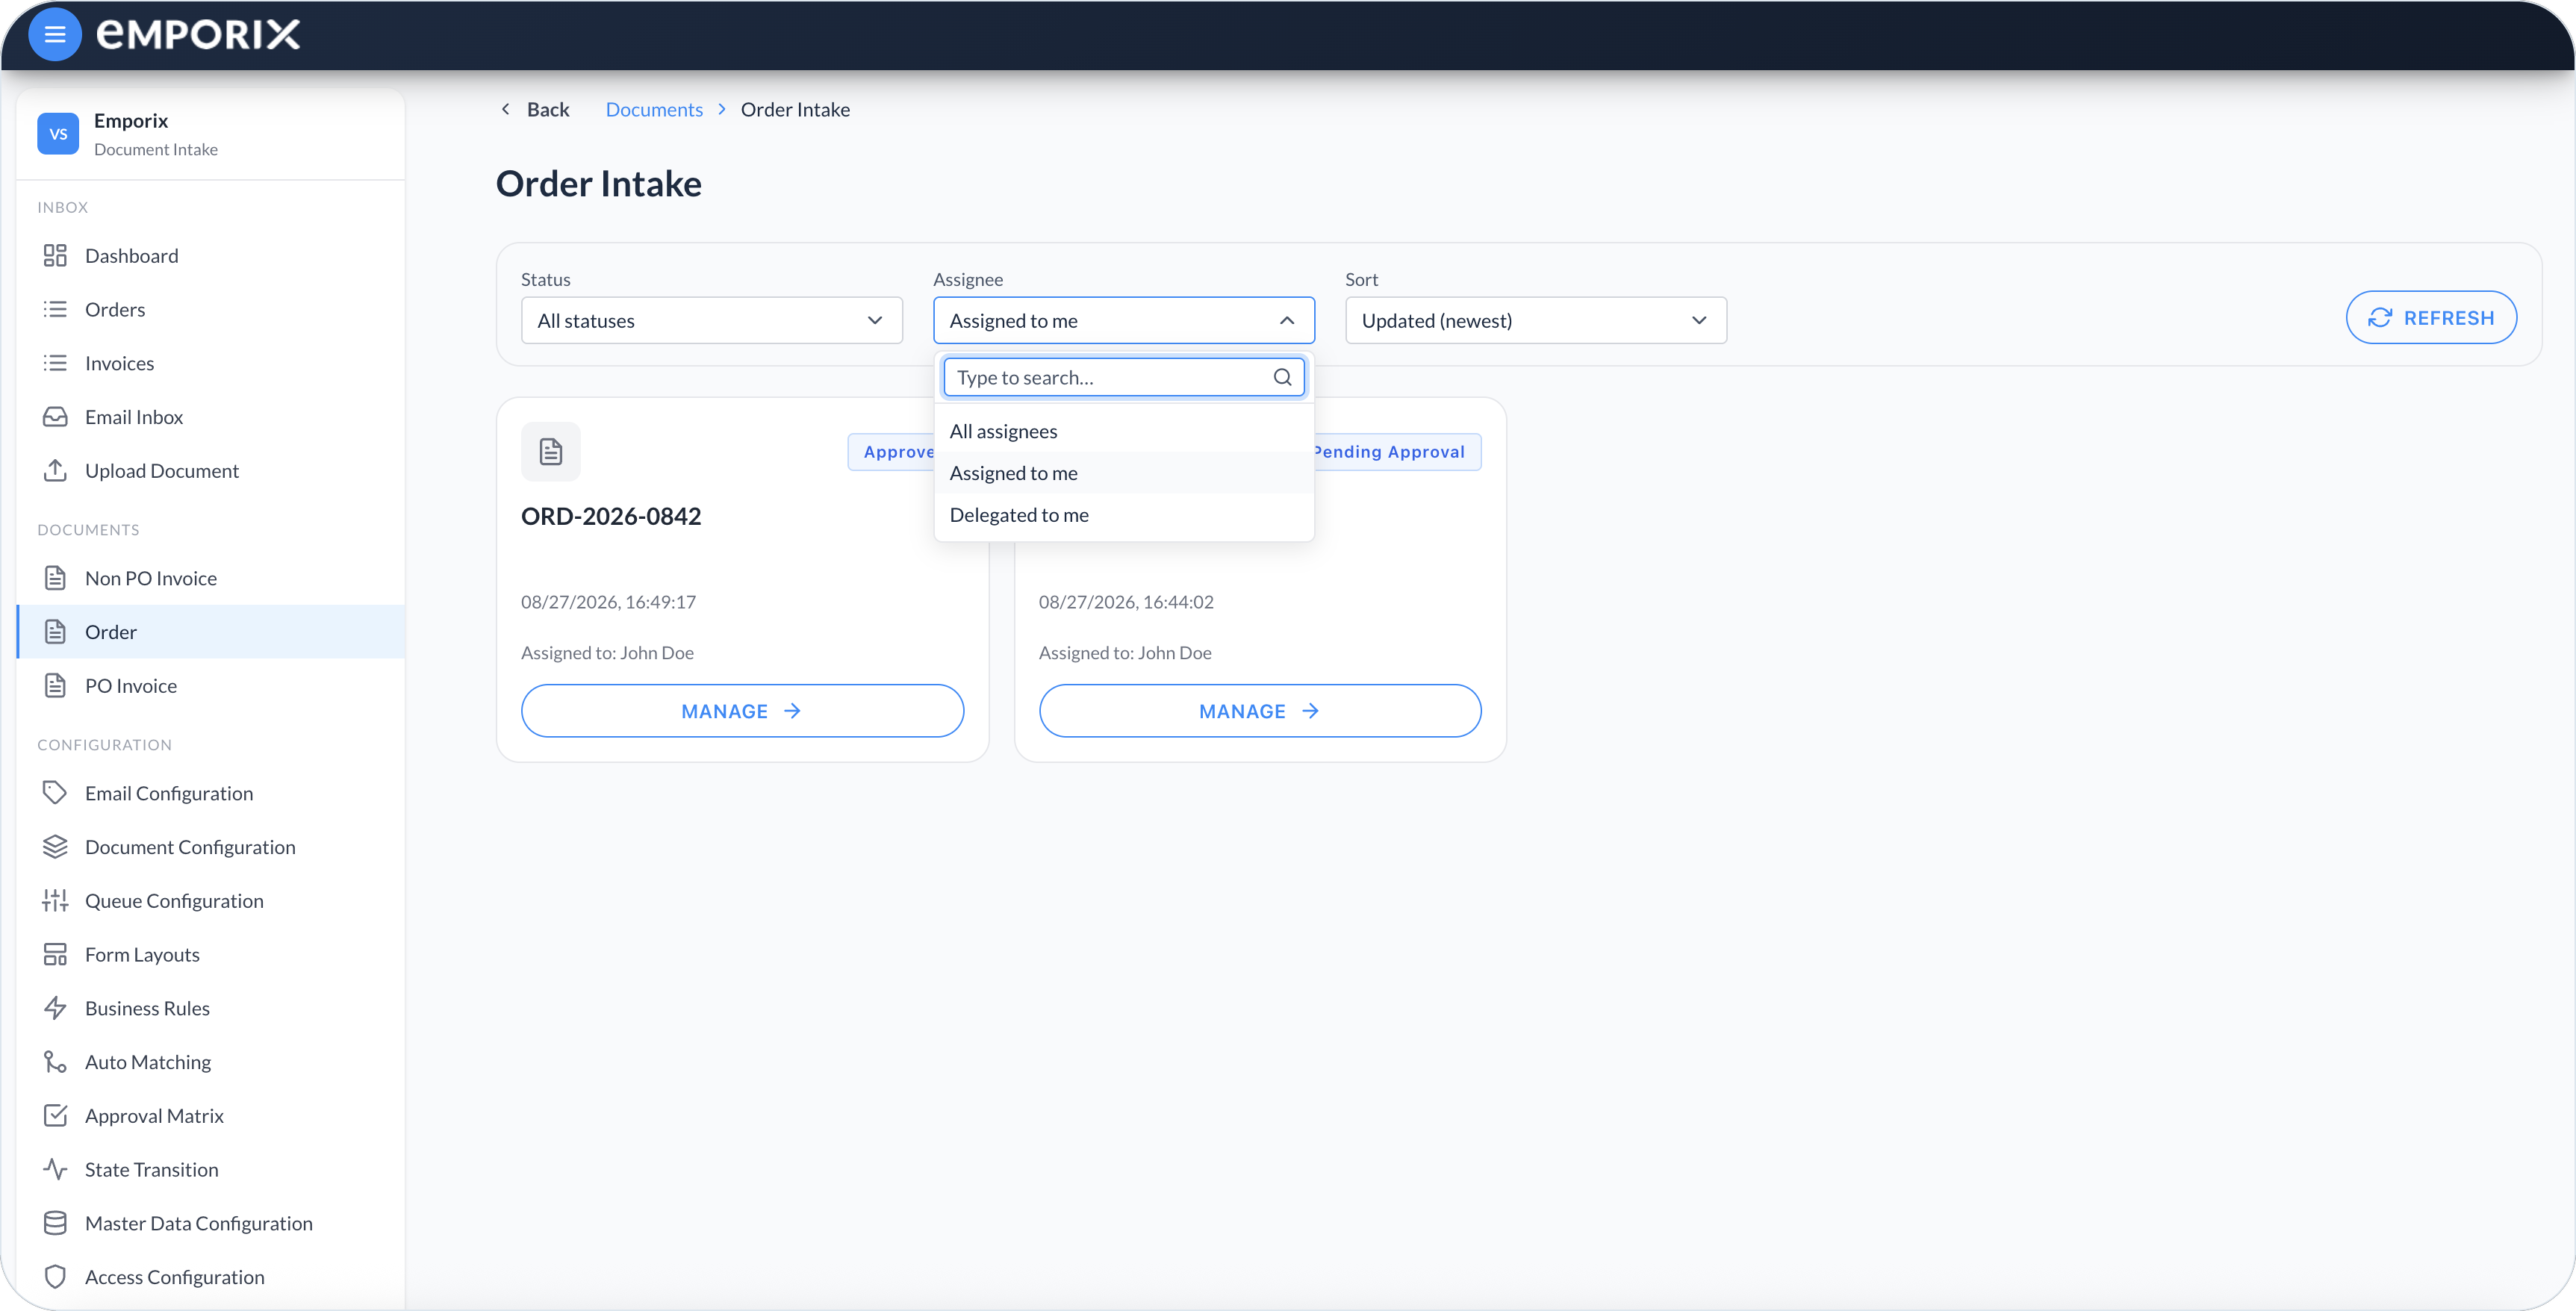Focus the Type to search field
Screen dimensions: 2576x1311
point(1124,377)
